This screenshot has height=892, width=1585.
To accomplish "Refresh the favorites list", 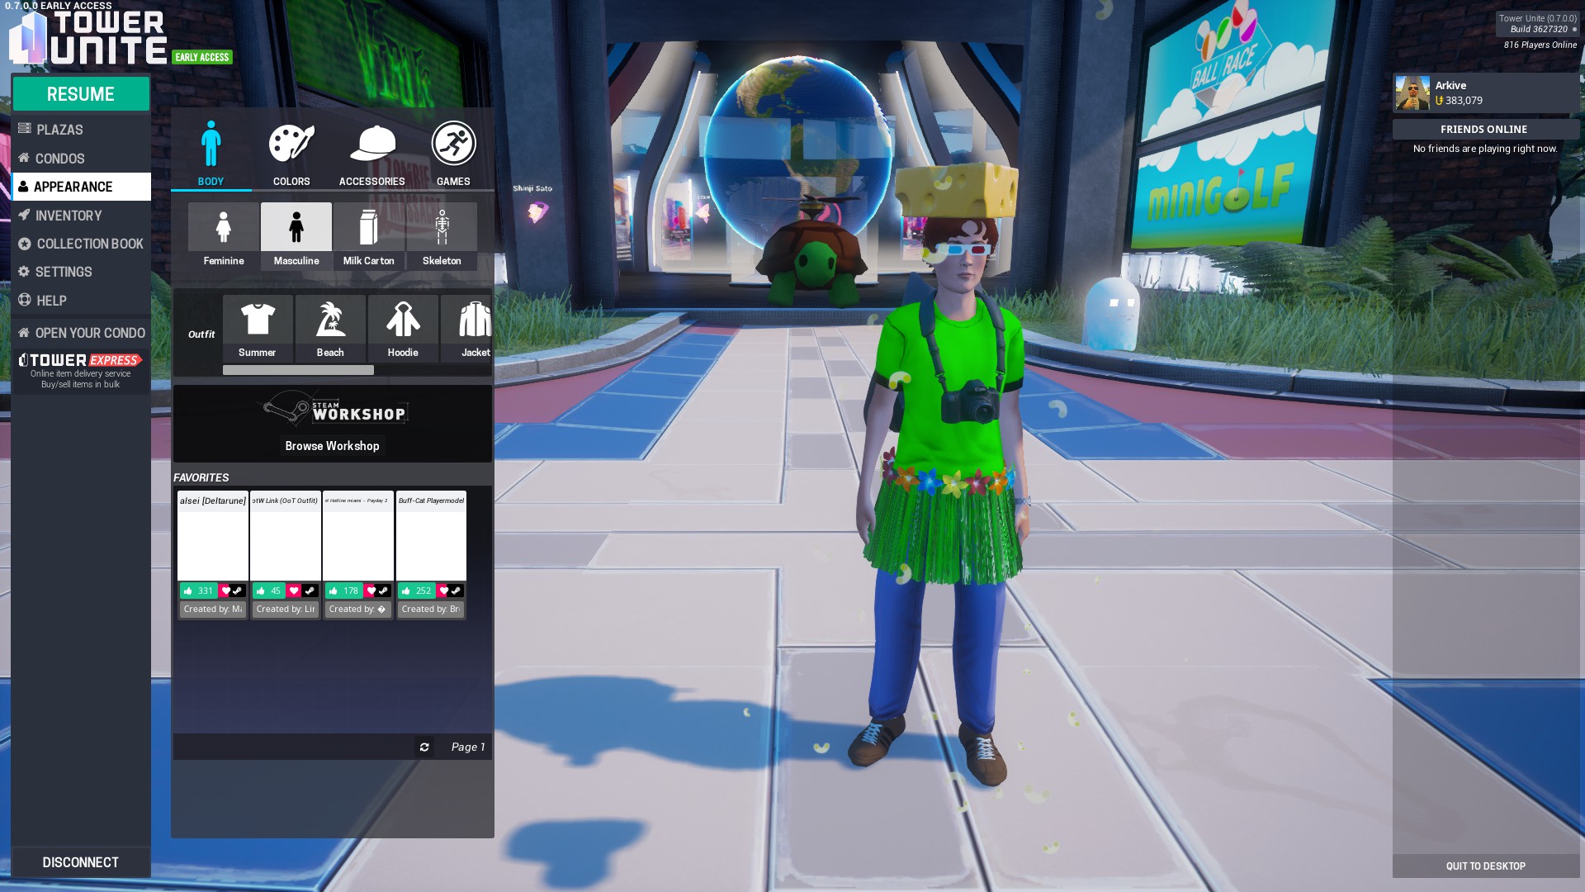I will pos(424,747).
